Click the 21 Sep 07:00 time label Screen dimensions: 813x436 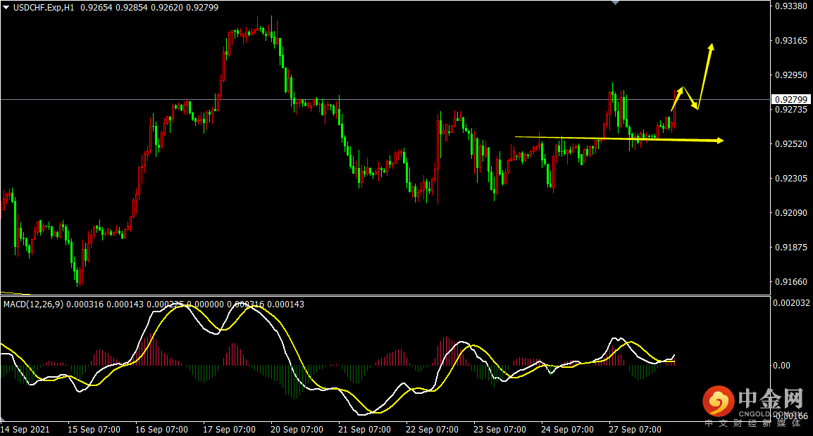pos(364,429)
